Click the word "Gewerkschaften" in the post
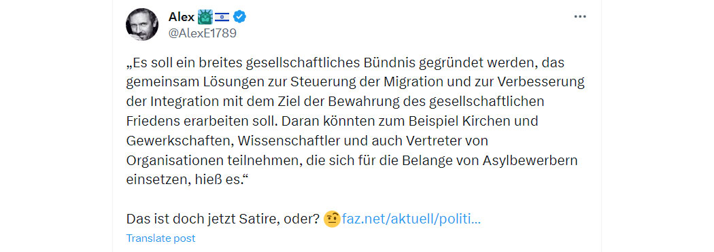 tap(180, 141)
